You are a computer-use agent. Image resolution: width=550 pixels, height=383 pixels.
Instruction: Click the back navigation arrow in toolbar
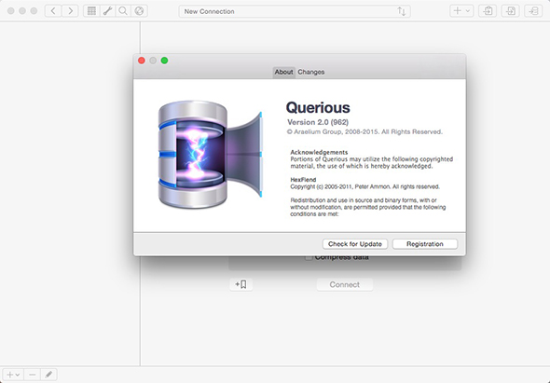[53, 11]
